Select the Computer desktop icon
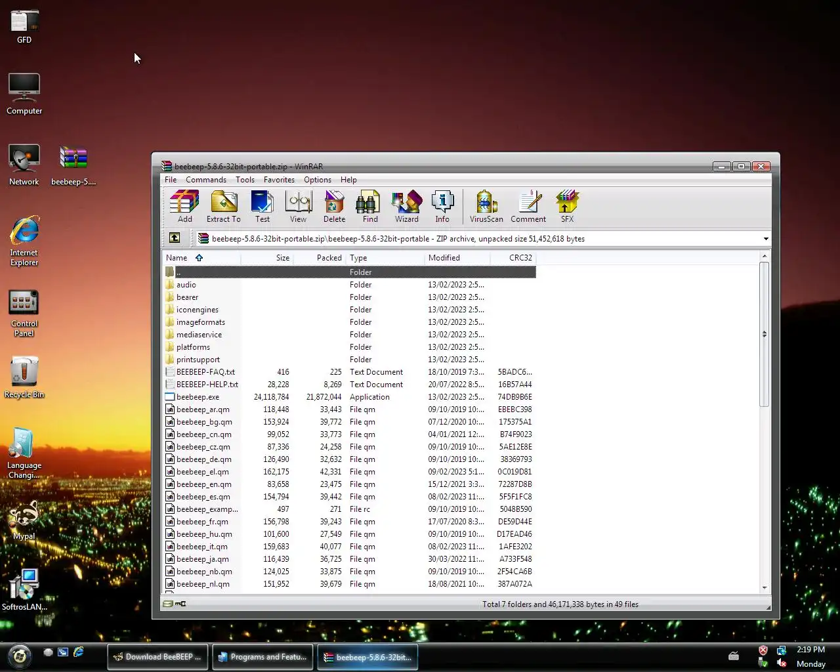The image size is (840, 672). coord(24,94)
